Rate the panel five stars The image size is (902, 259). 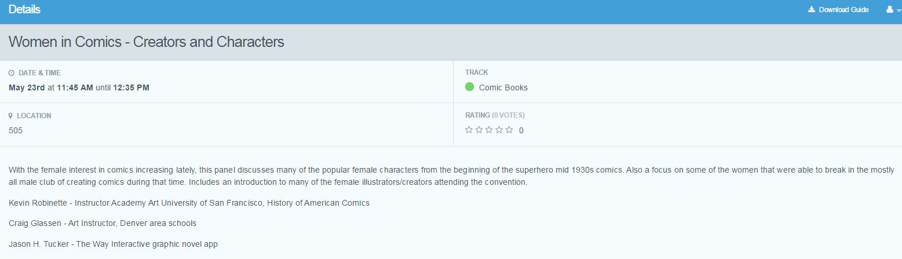tap(509, 130)
